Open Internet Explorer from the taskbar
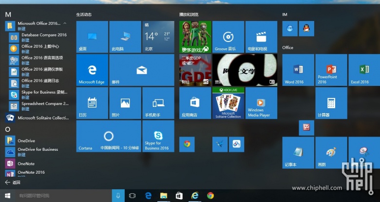380x202 pixels. point(195,196)
